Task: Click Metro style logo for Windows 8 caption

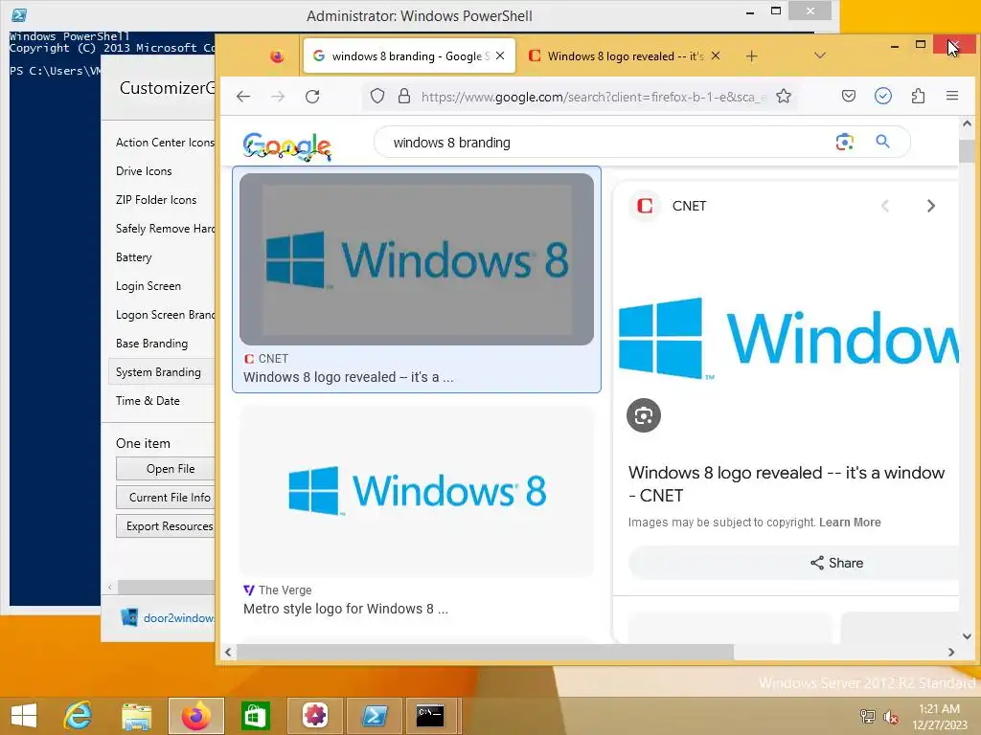Action: click(x=345, y=609)
